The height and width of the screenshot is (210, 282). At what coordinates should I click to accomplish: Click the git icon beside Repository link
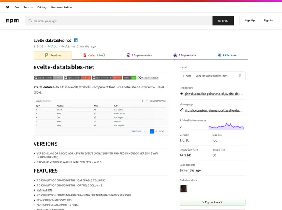[x=182, y=94]
